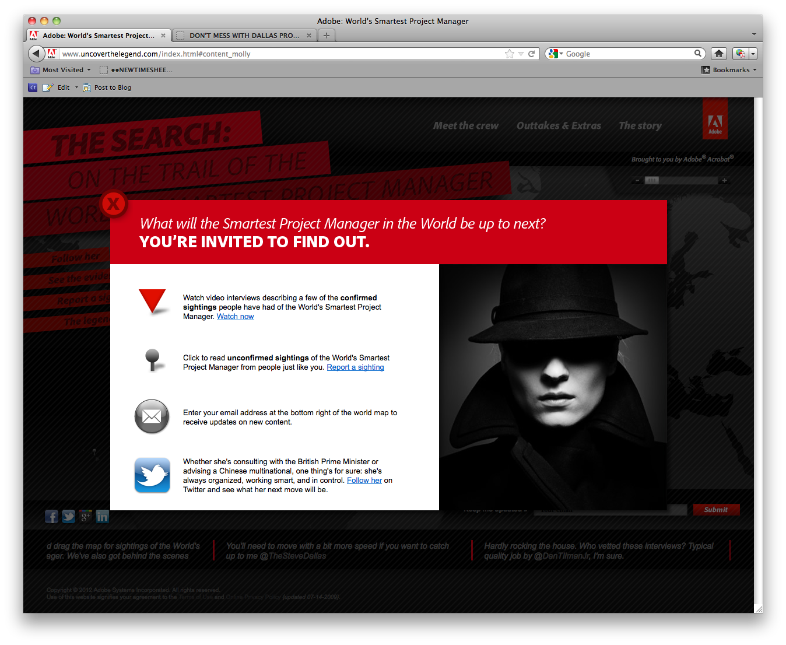Go back with the browser back arrow
Viewport: 786px width, 645px height.
pyautogui.click(x=36, y=54)
